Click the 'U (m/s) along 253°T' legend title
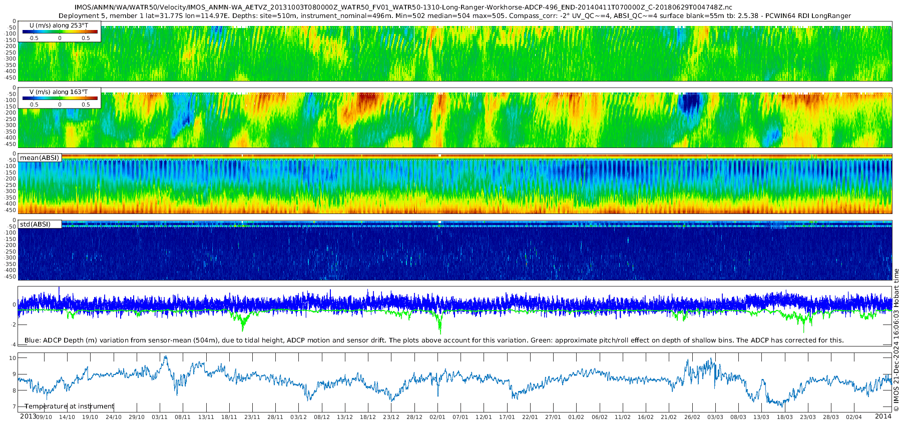Screen dimensions: 901x425 pyautogui.click(x=59, y=25)
